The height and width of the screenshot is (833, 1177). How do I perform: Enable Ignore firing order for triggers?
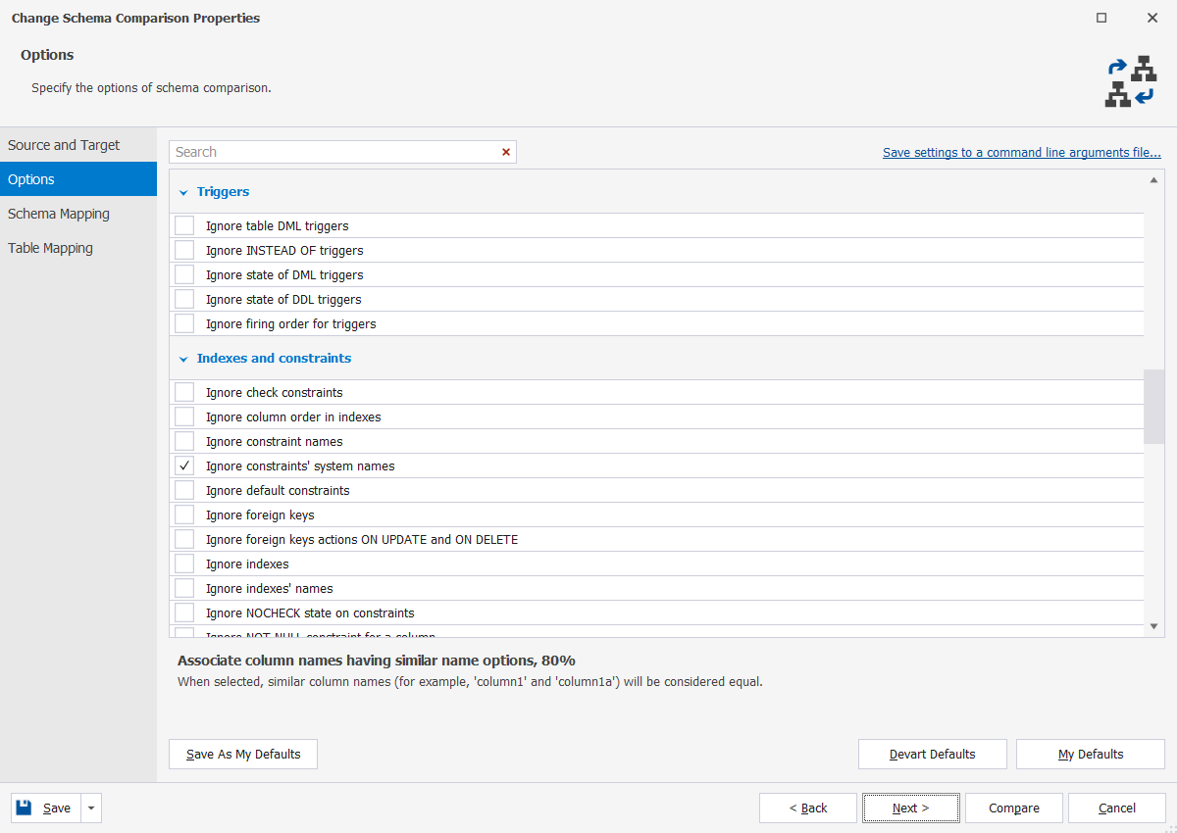[183, 323]
